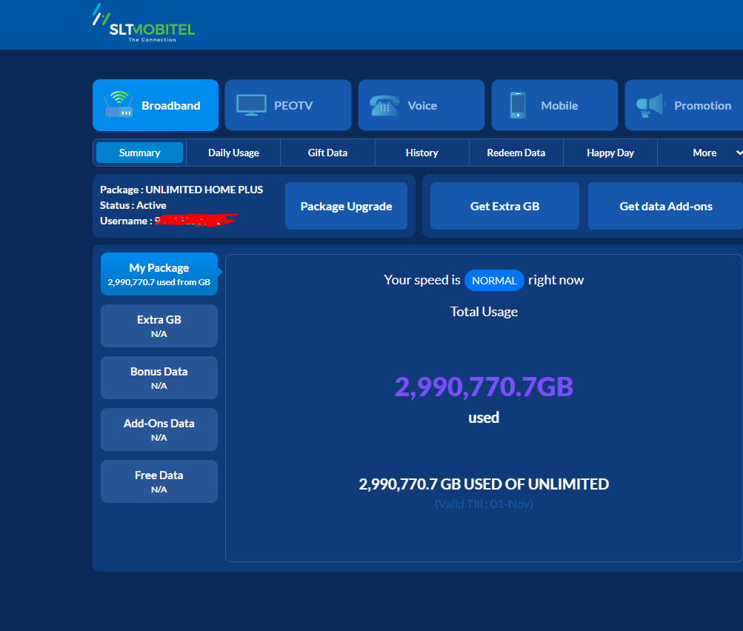Click the Valid Till 01-Nov text
This screenshot has width=743, height=631.
[484, 504]
